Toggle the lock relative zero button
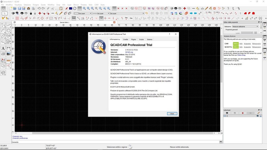The height and width of the screenshot is (150, 267). (131, 18)
